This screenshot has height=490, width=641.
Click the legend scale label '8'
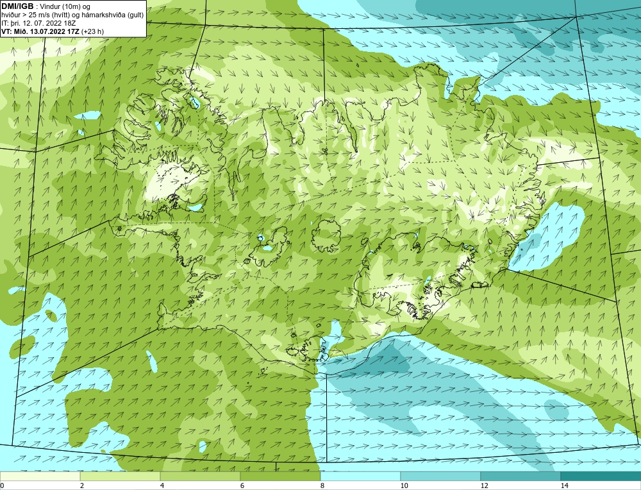[322, 486]
